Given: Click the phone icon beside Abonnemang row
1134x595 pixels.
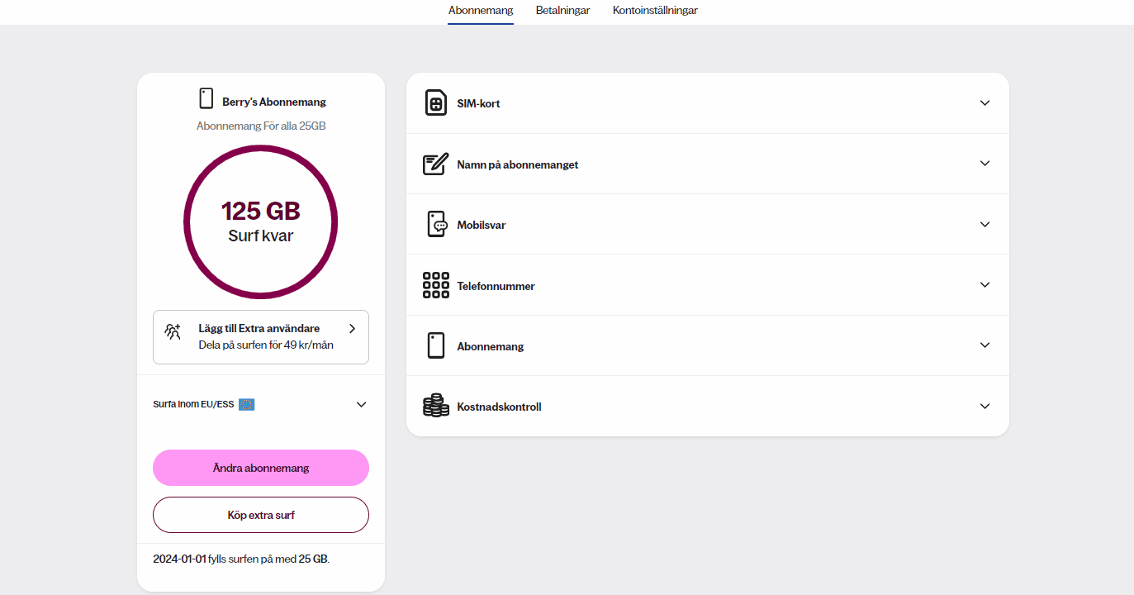Looking at the screenshot, I should [435, 345].
